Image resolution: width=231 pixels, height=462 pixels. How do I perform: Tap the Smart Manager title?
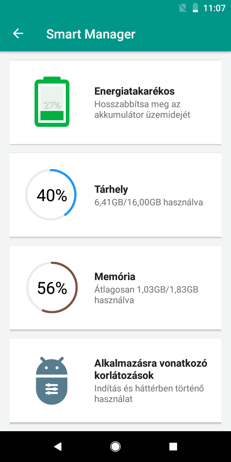point(91,34)
